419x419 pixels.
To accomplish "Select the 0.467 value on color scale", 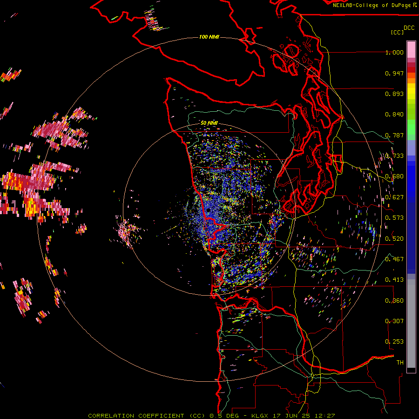I will click(x=394, y=259).
